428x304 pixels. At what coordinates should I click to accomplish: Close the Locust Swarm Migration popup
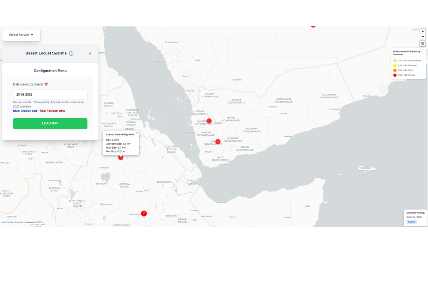tap(137, 133)
